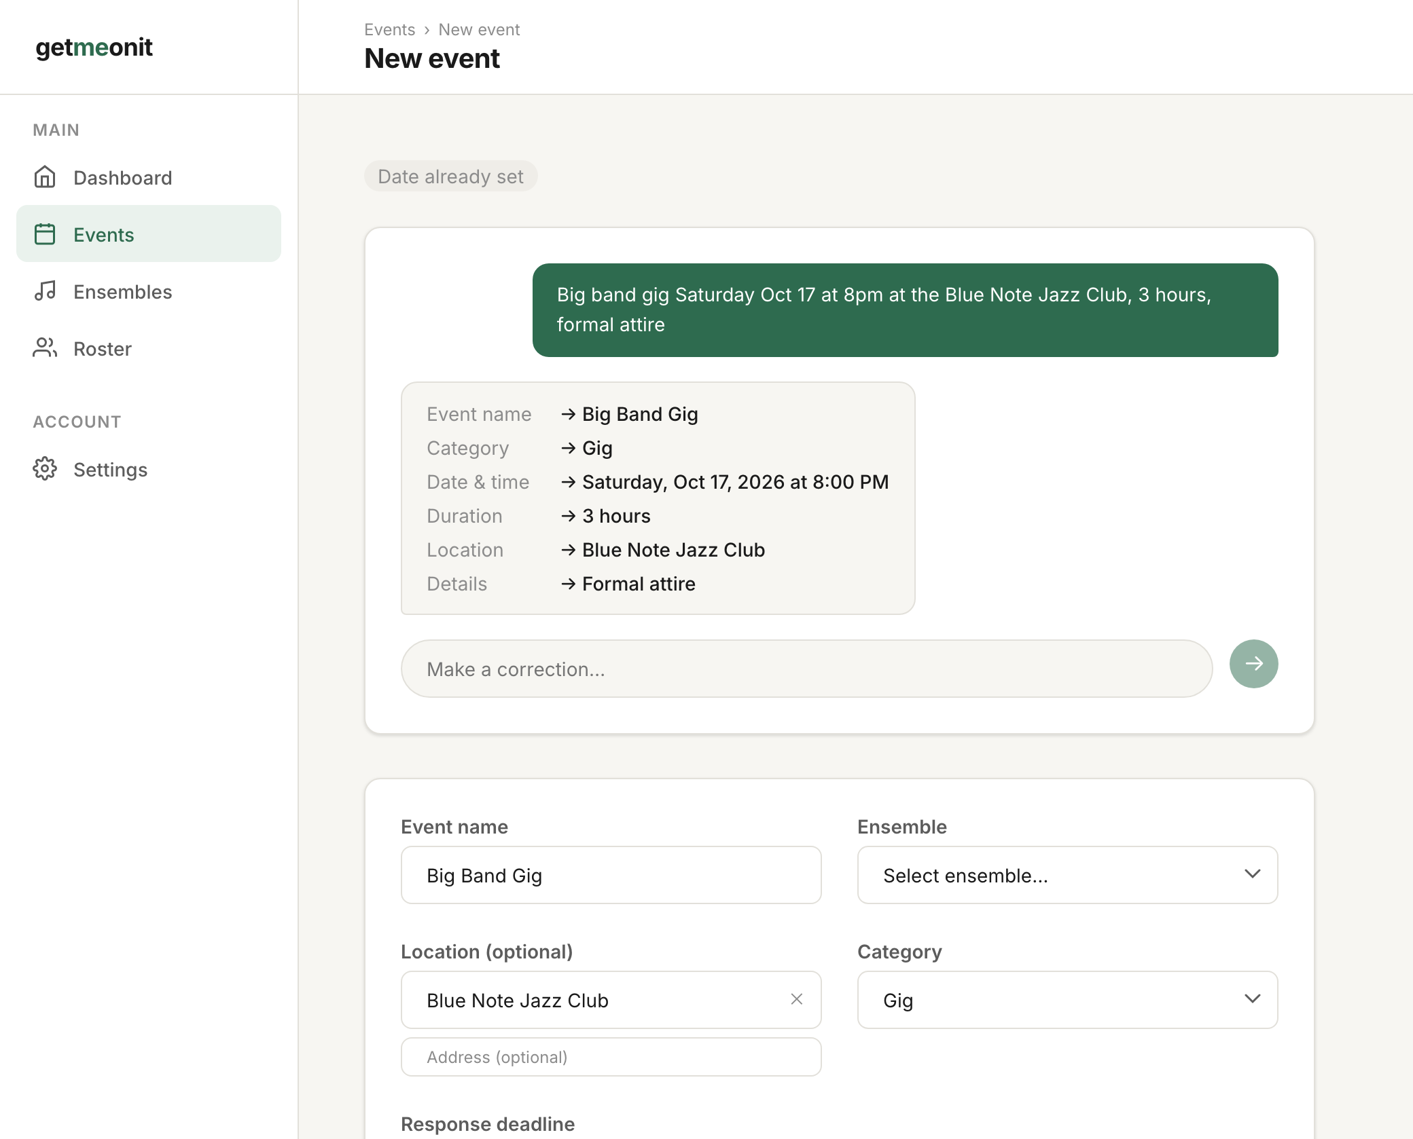Focus the Make a correction field
The height and width of the screenshot is (1139, 1413).
tap(806, 669)
